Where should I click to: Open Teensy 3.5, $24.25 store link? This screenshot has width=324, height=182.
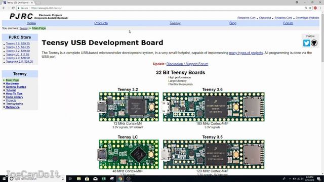point(18,47)
